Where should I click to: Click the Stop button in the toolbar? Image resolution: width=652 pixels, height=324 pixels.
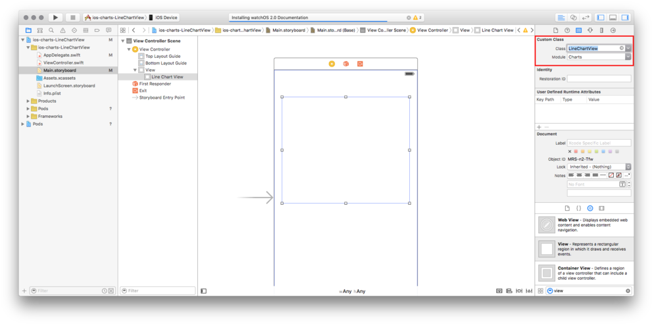click(72, 18)
